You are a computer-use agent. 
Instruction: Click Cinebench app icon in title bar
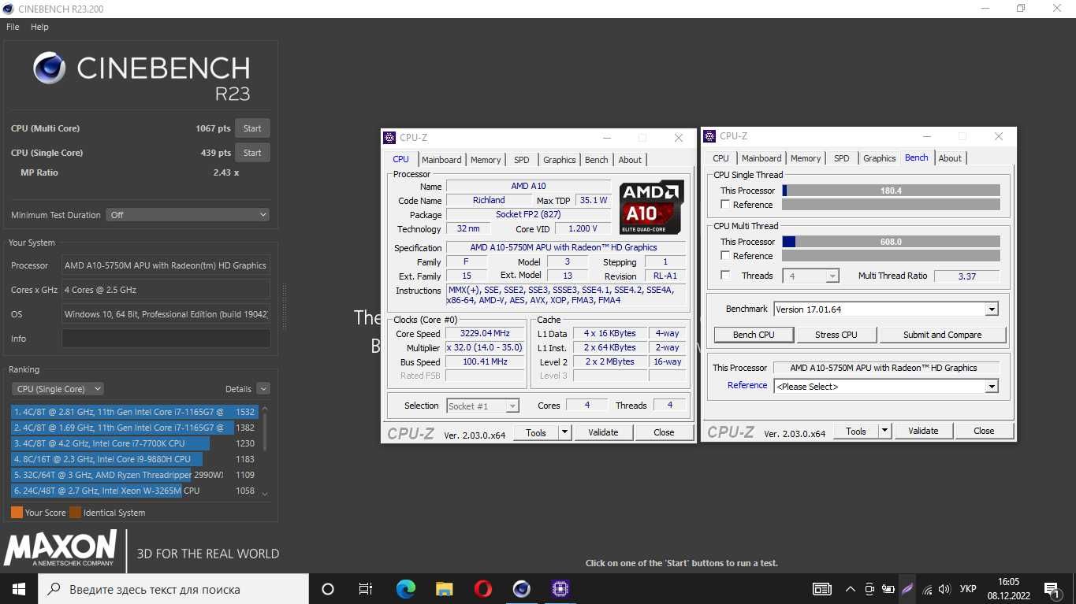tap(9, 9)
